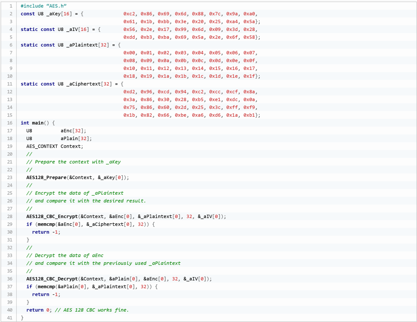Click the "return -1;" statement on line 30
The image size is (417, 322).
[x=46, y=232]
